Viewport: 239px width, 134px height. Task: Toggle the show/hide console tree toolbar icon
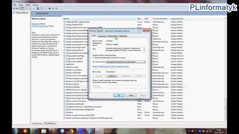pos(22,9)
